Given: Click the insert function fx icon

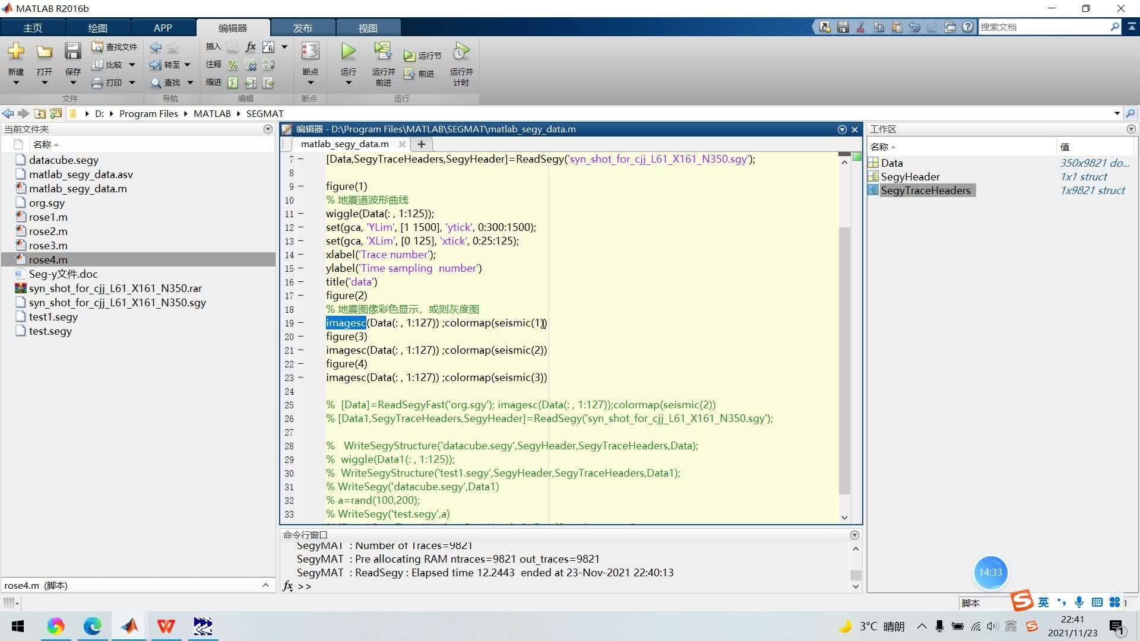Looking at the screenshot, I should click(251, 47).
